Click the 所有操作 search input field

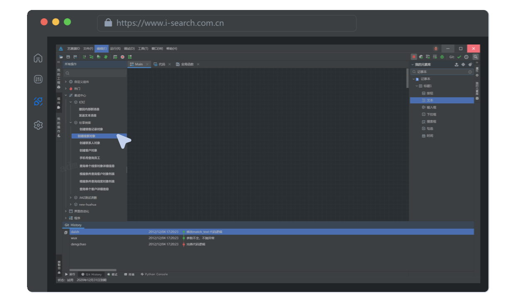tap(96, 73)
